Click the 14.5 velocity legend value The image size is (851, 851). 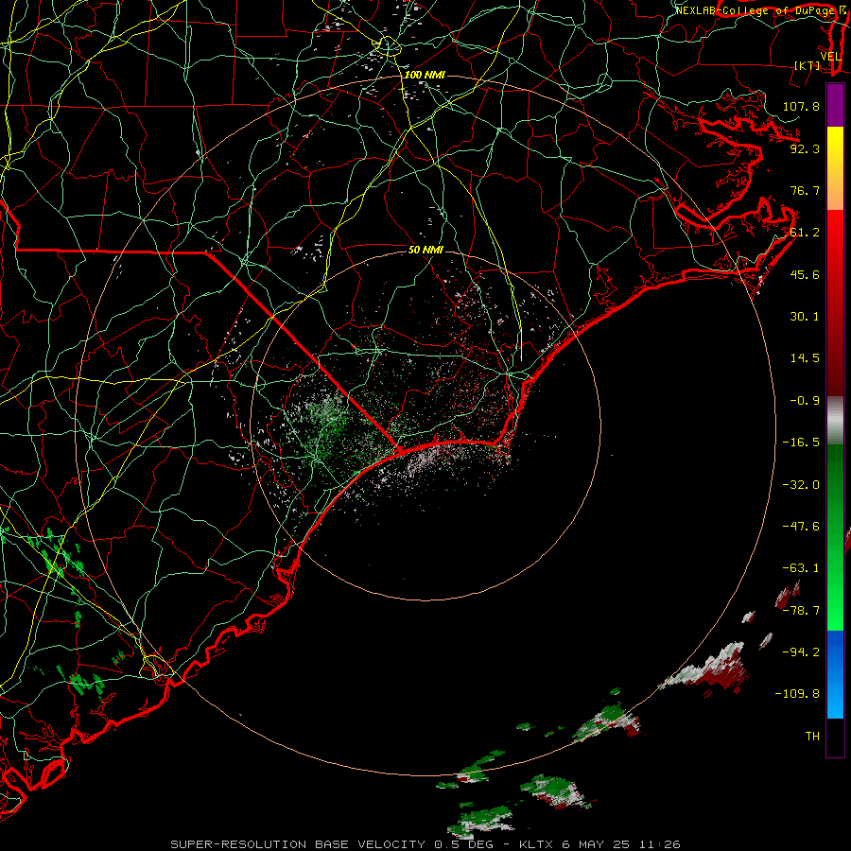[x=805, y=358]
